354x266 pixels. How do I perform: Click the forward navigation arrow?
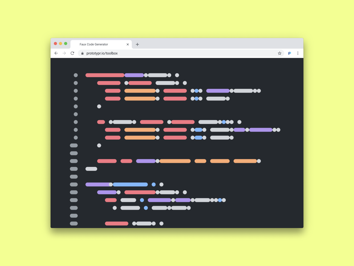[64, 53]
